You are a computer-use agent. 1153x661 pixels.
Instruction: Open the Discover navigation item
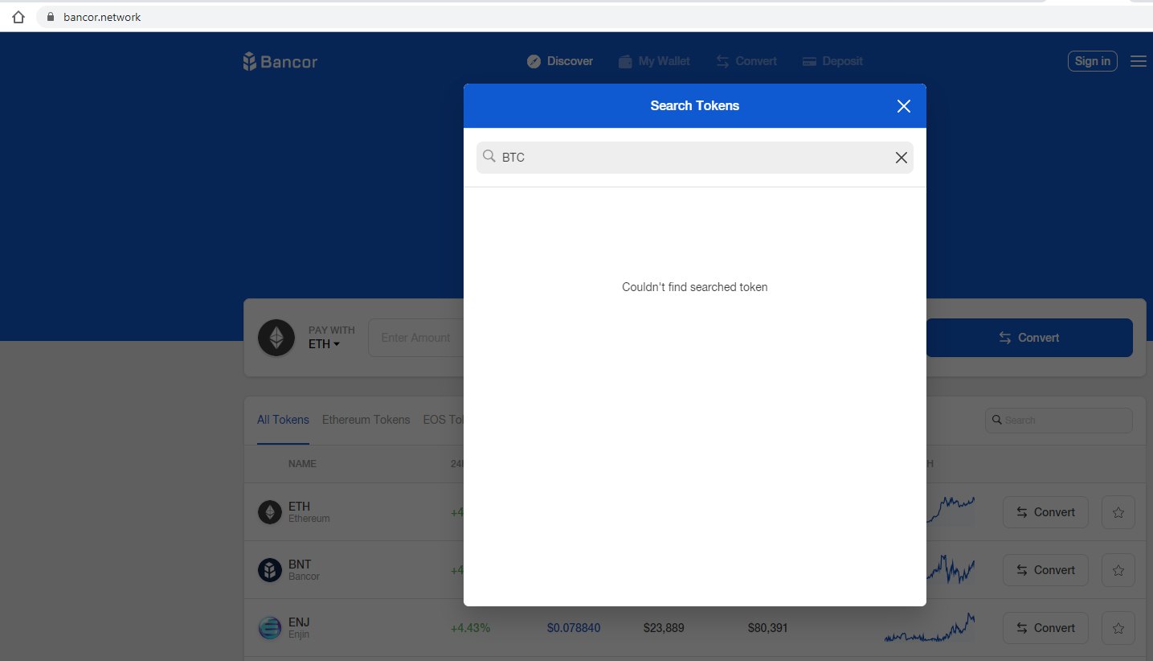point(560,61)
